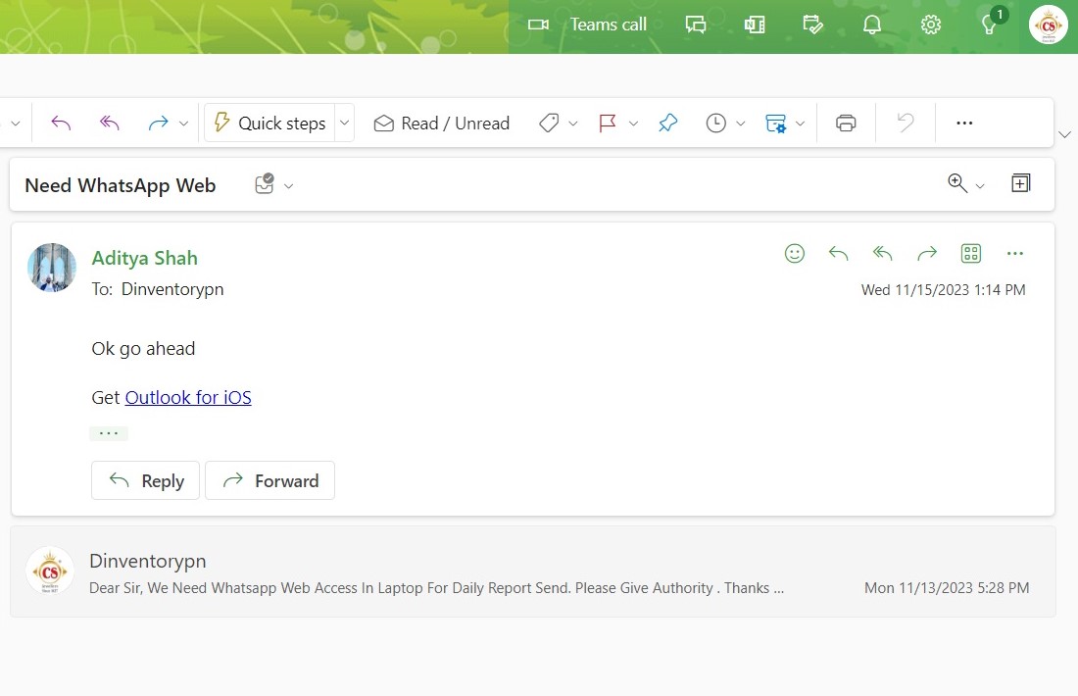Expand the flag options dropdown

point(633,124)
